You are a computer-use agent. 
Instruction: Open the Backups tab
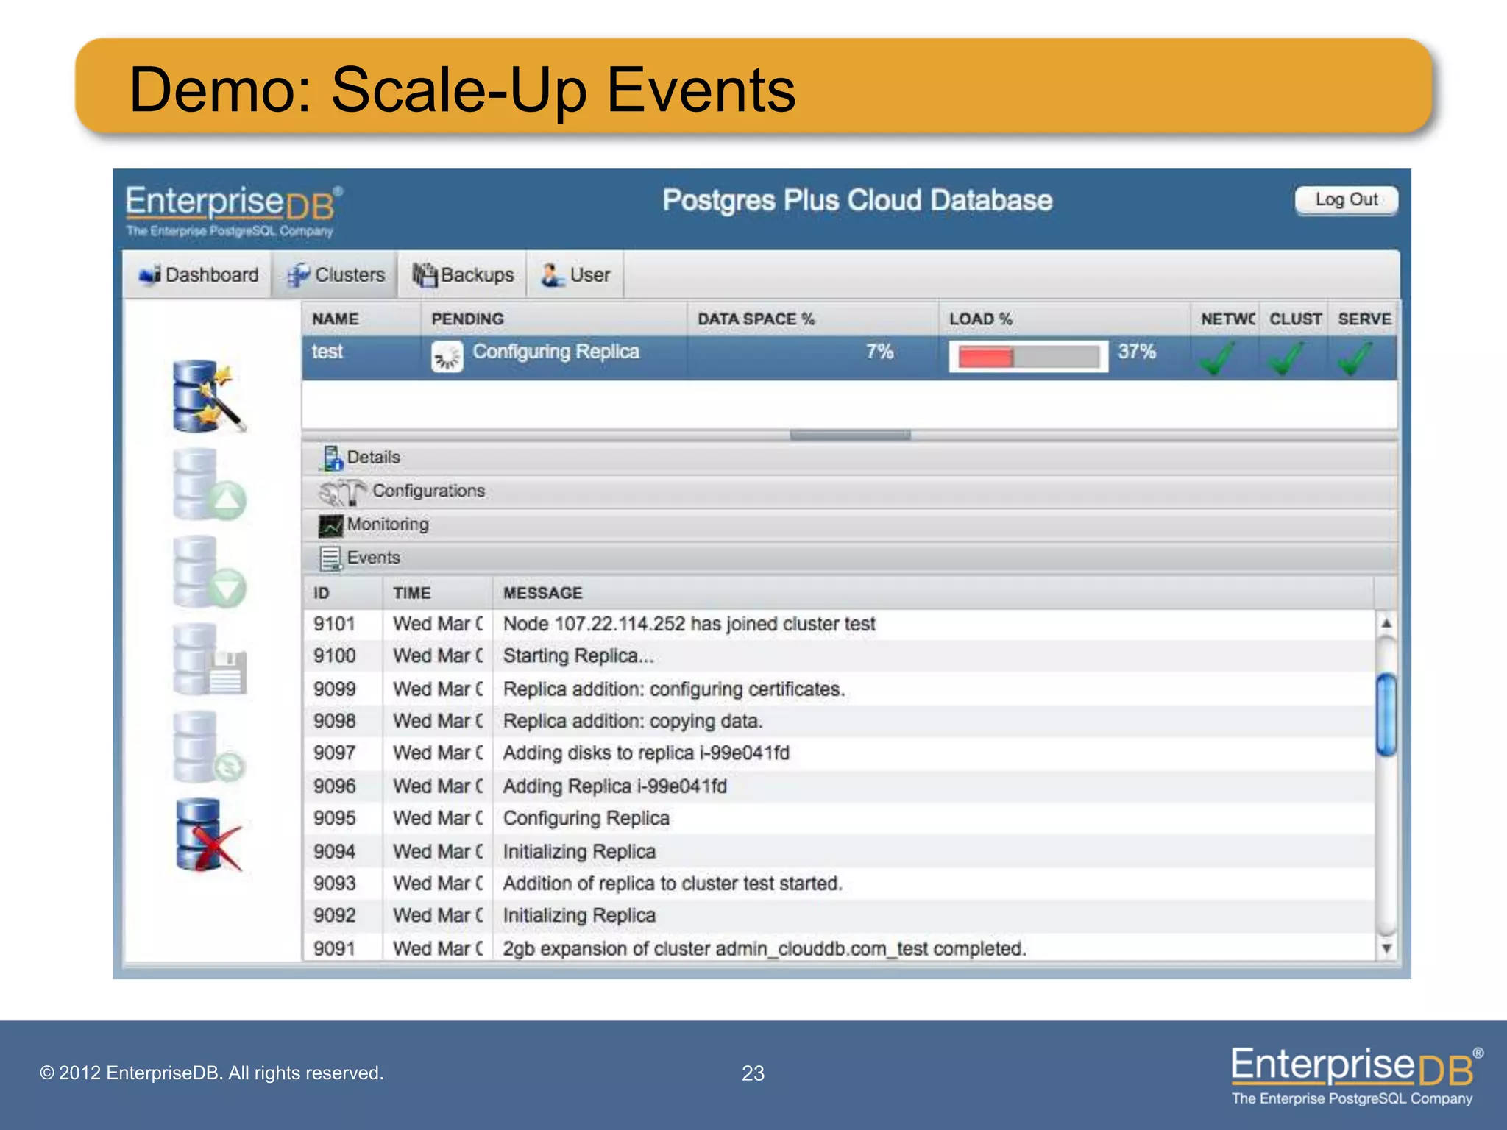(x=463, y=275)
